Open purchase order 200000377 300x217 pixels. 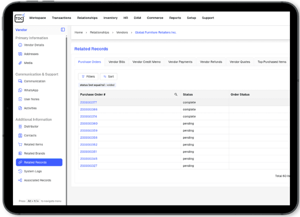coord(88,102)
